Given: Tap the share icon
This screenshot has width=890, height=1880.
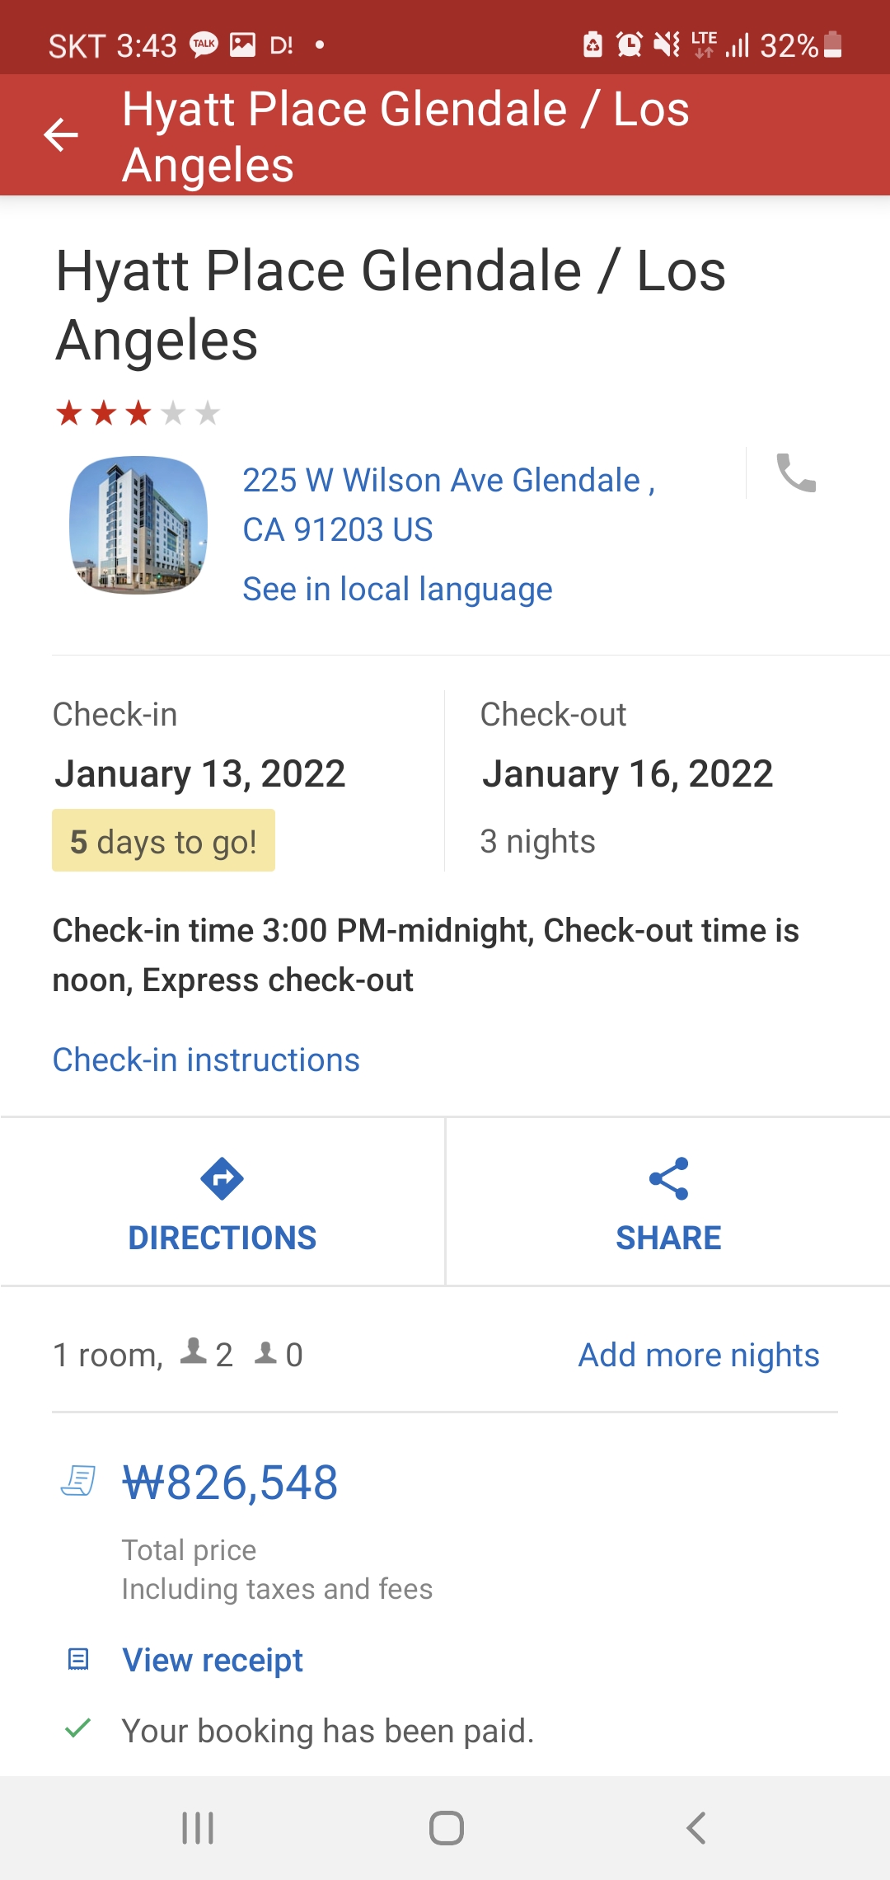Looking at the screenshot, I should pos(668,1178).
